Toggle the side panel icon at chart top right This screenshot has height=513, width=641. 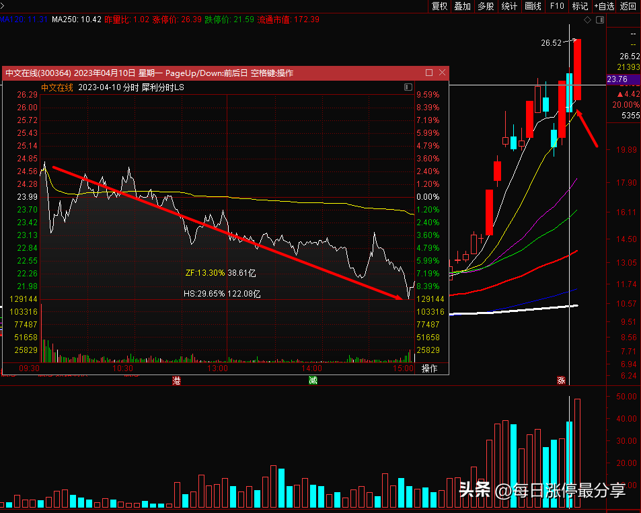click(600, 19)
